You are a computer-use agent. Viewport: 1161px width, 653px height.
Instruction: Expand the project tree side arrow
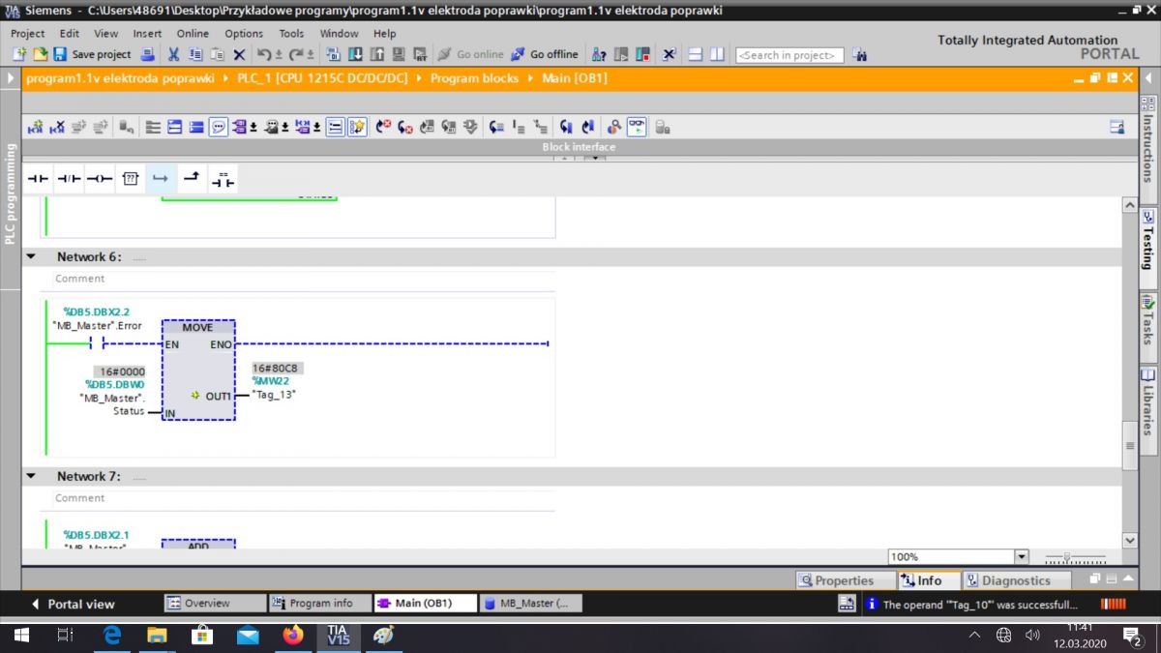pyautogui.click(x=10, y=78)
